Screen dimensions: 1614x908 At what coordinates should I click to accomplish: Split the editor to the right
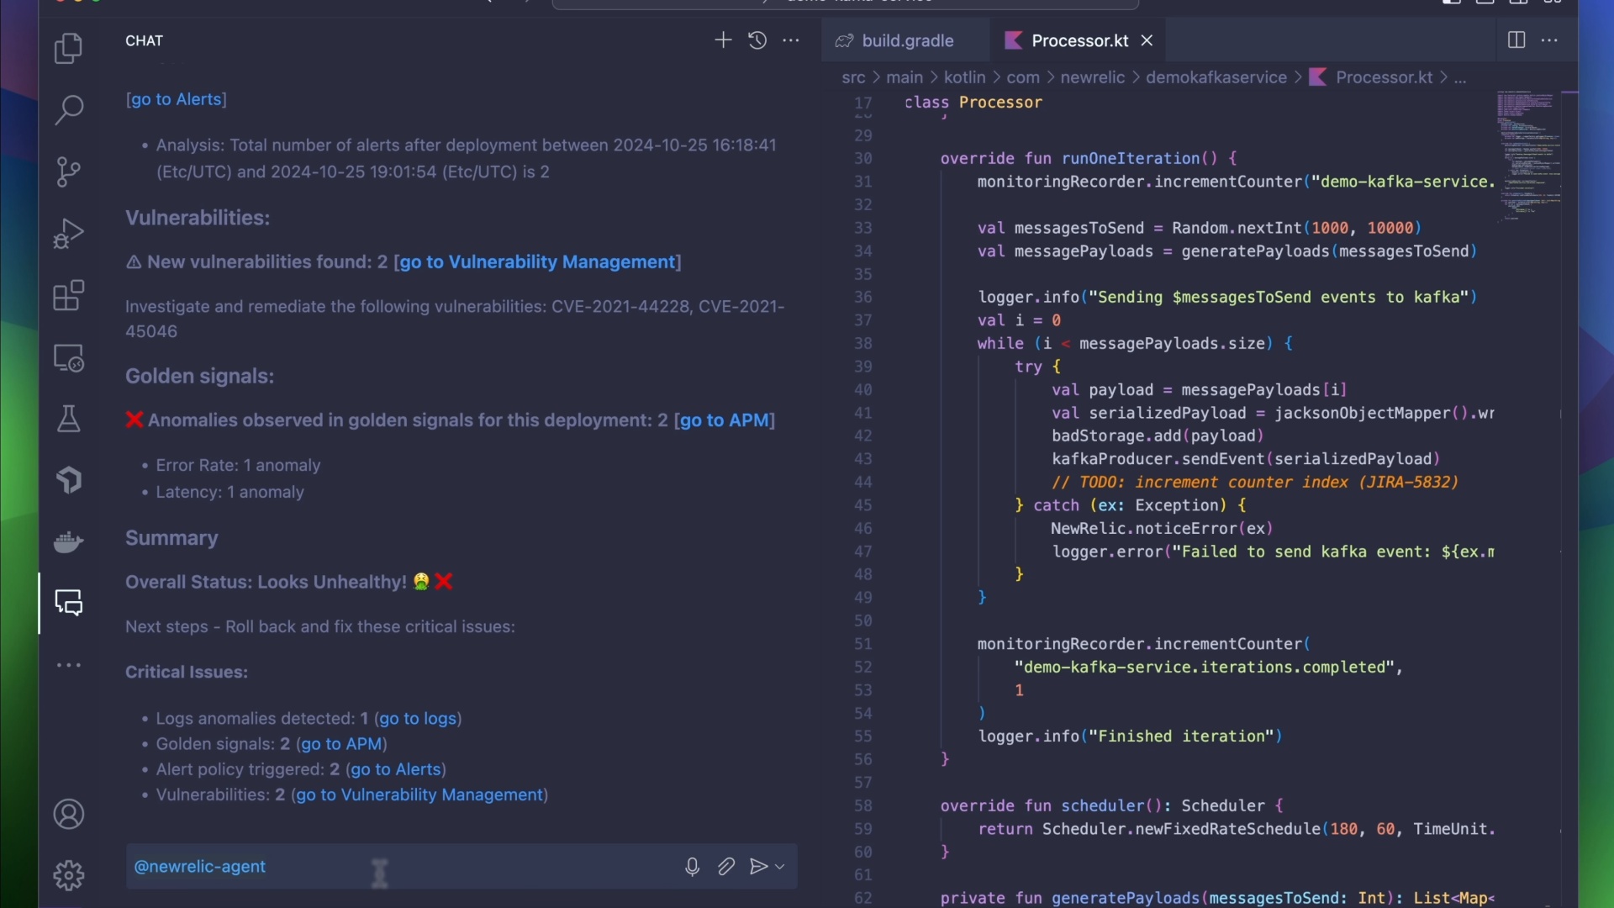pos(1516,40)
